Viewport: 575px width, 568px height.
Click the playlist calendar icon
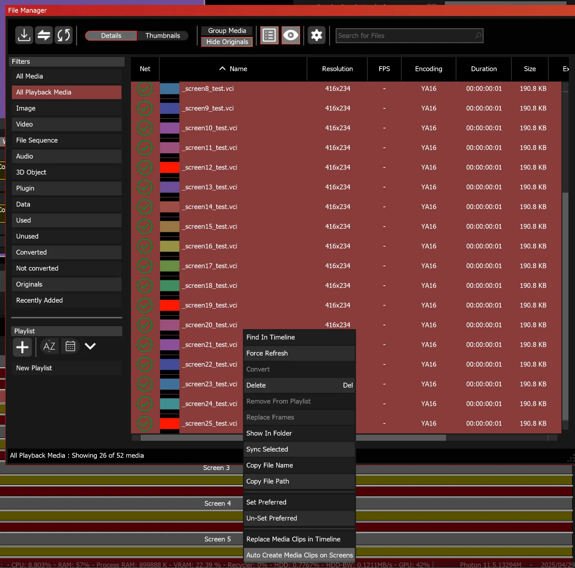[71, 346]
